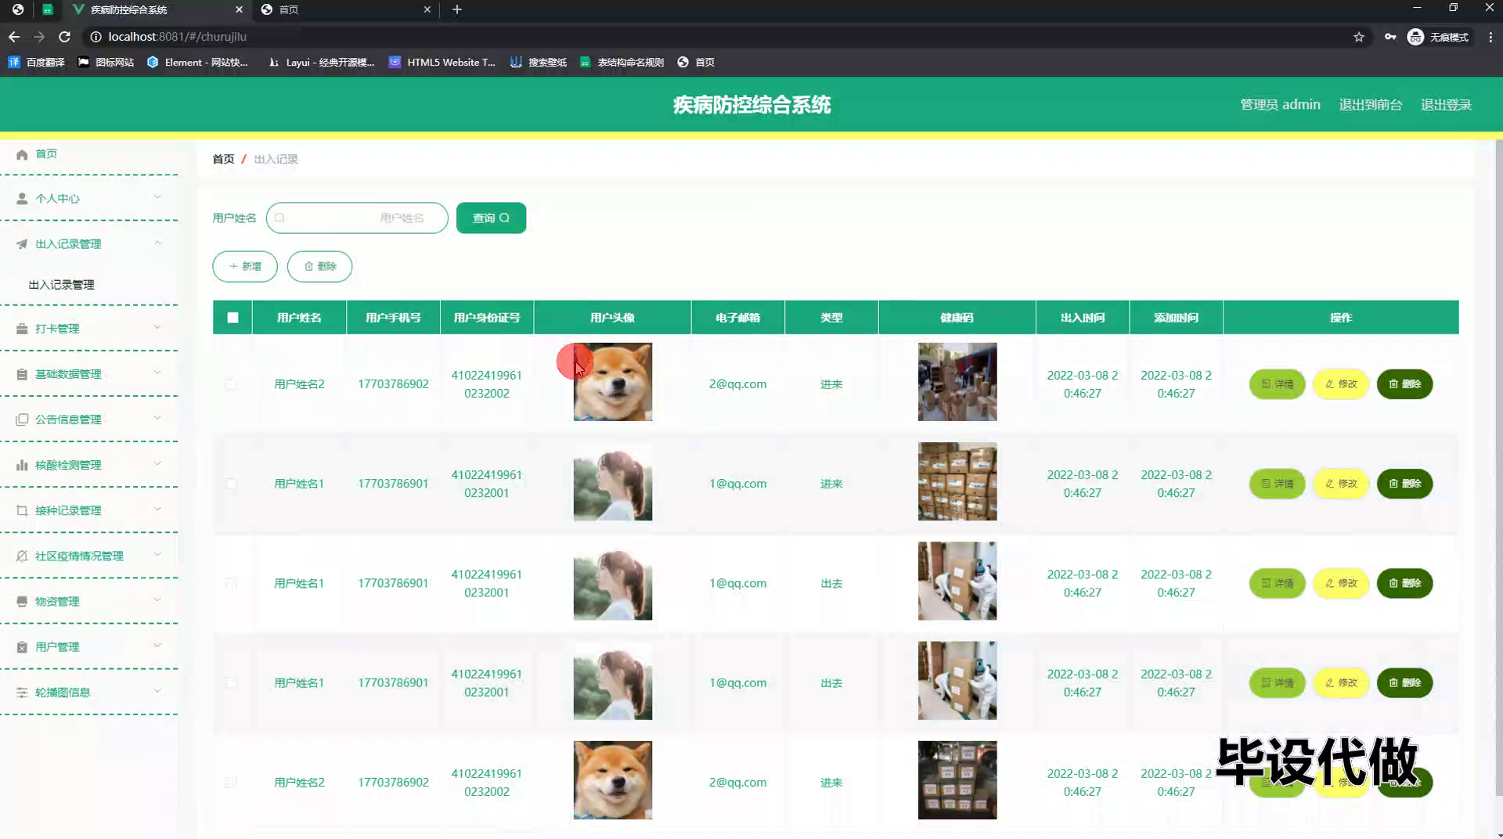Open the 搜索壁纸 bookmark
The height and width of the screenshot is (839, 1503).
point(539,62)
